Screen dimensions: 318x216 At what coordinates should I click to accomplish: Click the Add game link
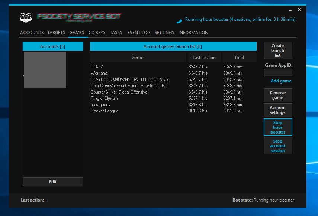(281, 81)
